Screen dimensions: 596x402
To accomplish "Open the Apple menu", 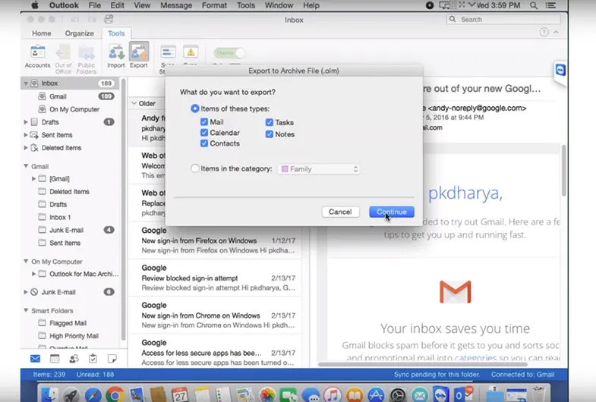I will click(x=35, y=5).
